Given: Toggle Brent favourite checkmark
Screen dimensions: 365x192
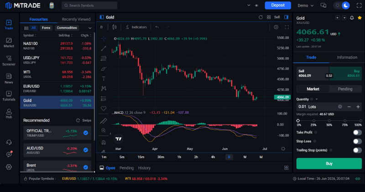Looking at the screenshot, I should (x=86, y=167).
